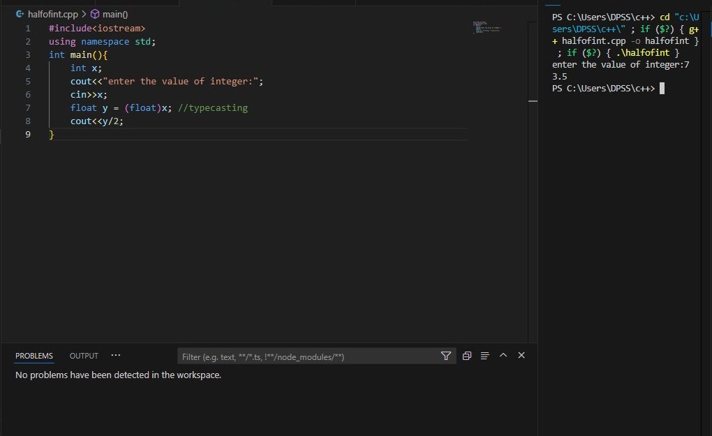
Task: Click the main() breadcrumb symbol
Action: [x=115, y=14]
